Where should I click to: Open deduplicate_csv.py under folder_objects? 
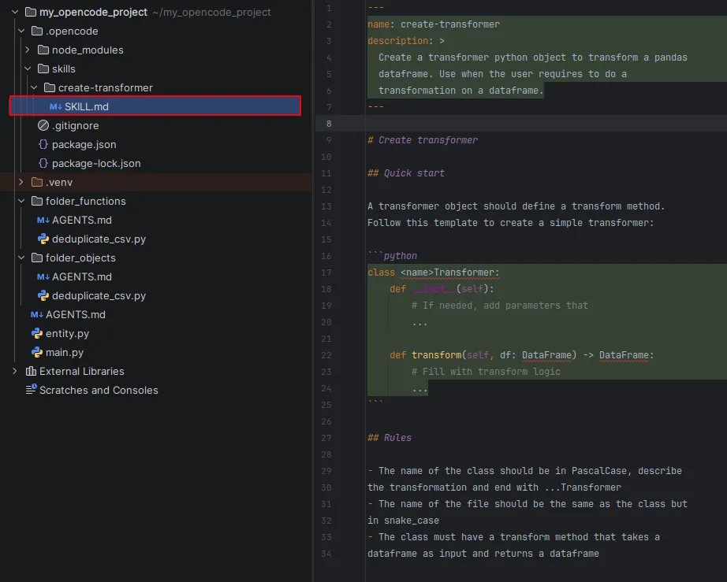point(99,296)
